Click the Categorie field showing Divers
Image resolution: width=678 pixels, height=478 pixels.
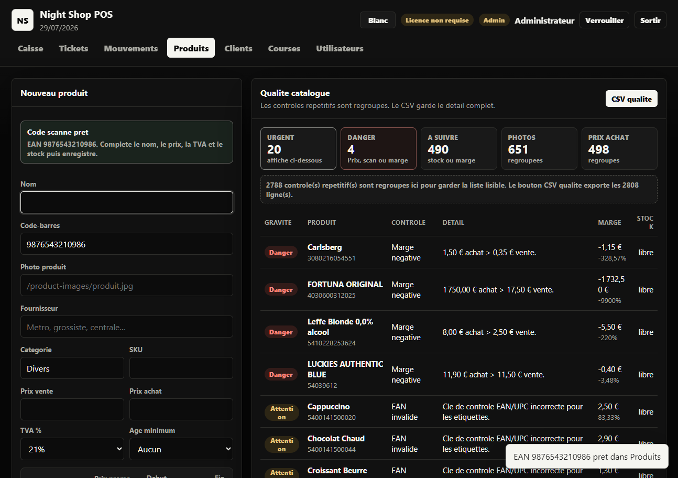click(72, 368)
